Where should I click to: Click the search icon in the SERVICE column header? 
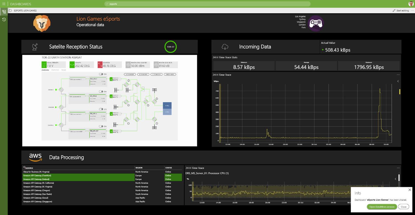tap(24, 167)
